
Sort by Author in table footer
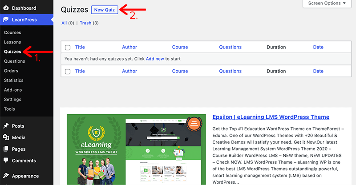(129, 71)
